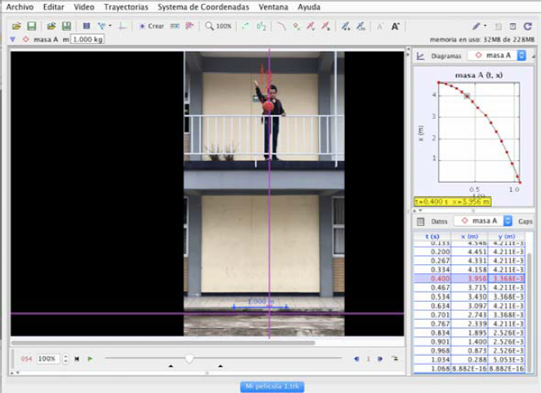The width and height of the screenshot is (541, 393).
Task: Click the magnifier zoom icon
Action: pyautogui.click(x=210, y=27)
